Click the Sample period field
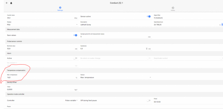 pos(116,37)
